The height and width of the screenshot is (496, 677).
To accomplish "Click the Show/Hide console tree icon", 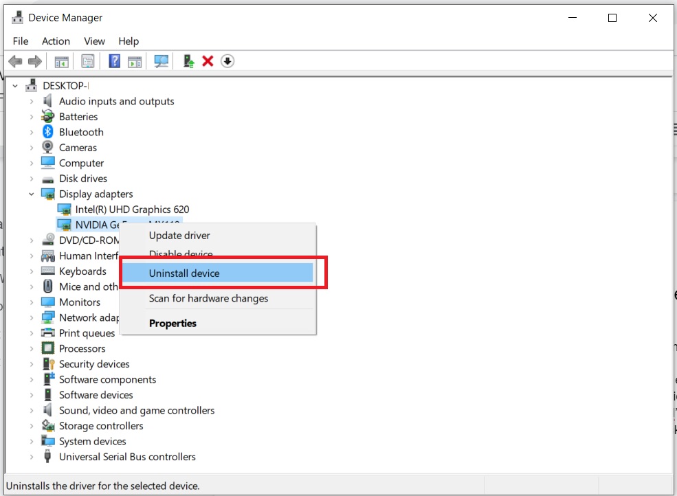I will pyautogui.click(x=61, y=61).
